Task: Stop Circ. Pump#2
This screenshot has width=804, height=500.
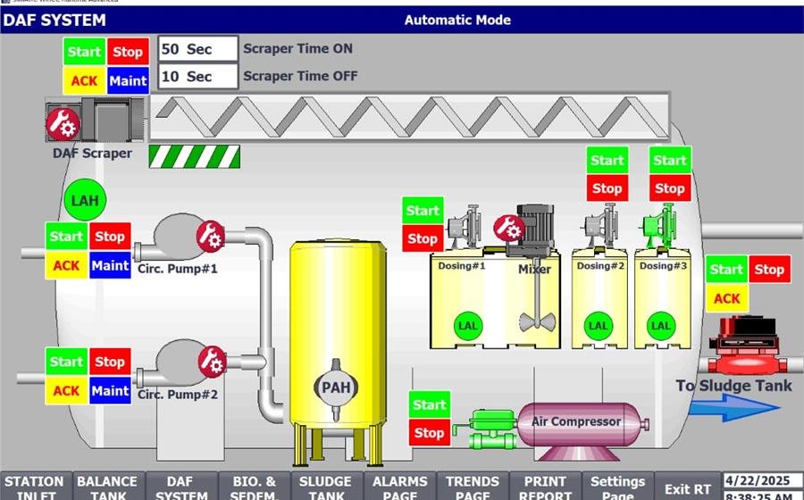Action: click(x=110, y=362)
